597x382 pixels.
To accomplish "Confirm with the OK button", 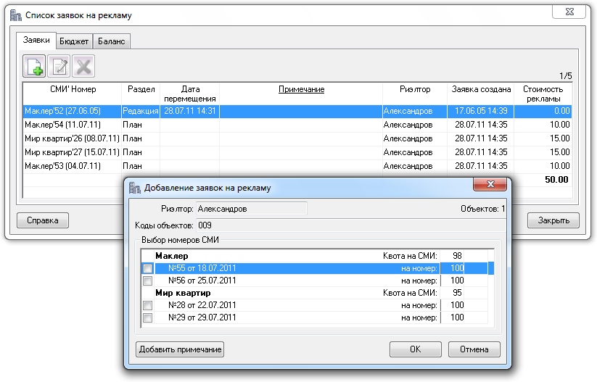I will pyautogui.click(x=415, y=349).
